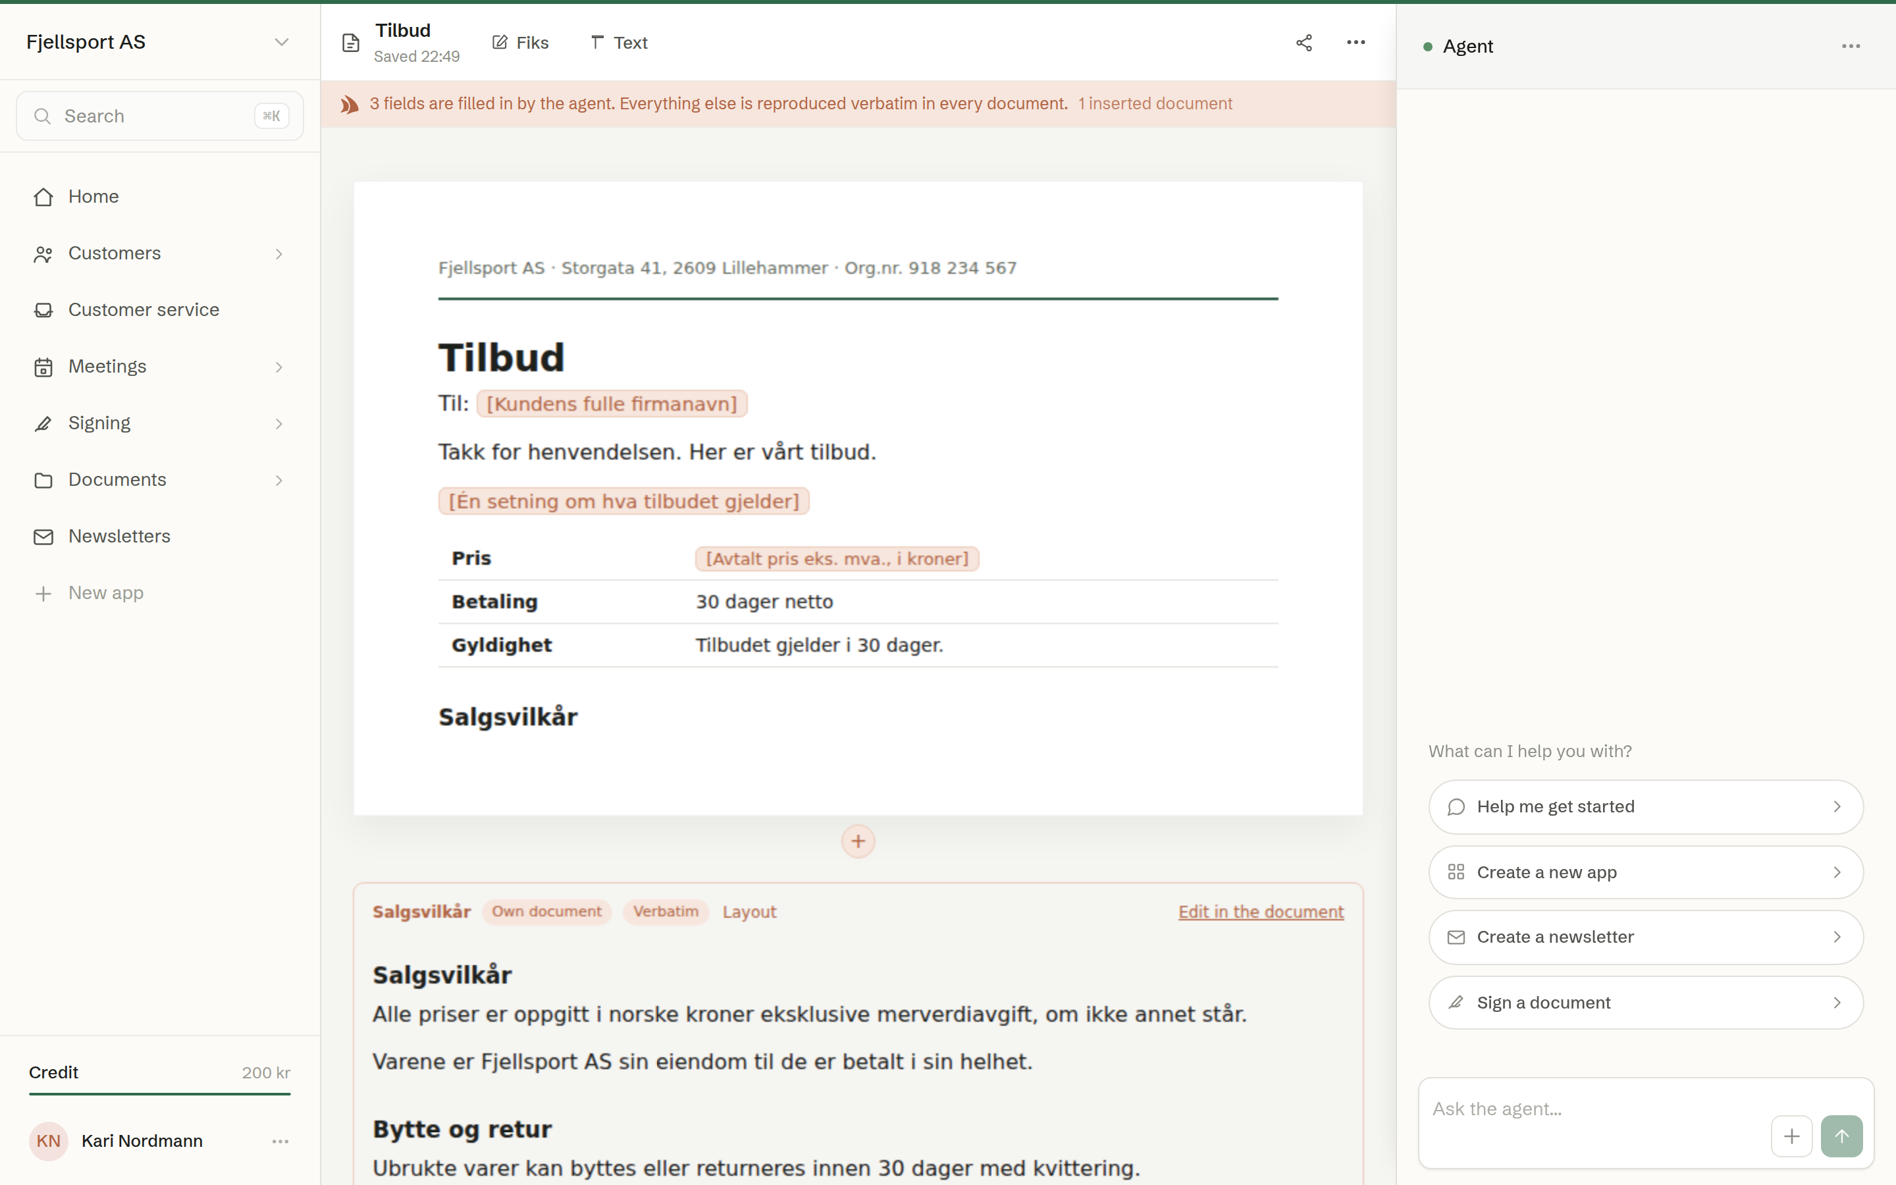Image resolution: width=1896 pixels, height=1185 pixels.
Task: Click the Tilbud document file icon
Action: point(351,43)
